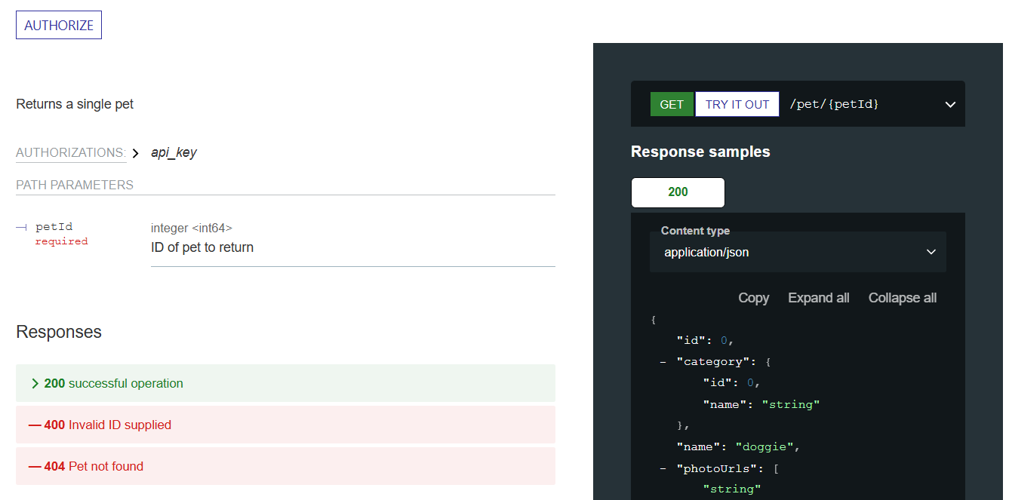
Task: Switch to the TRY IT OUT tab
Action: coord(737,103)
